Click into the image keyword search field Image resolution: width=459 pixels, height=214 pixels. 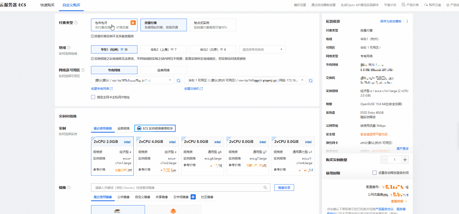tap(181, 188)
